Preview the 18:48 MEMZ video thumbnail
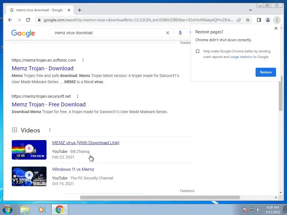This screenshot has width=287, height=215. [29, 150]
